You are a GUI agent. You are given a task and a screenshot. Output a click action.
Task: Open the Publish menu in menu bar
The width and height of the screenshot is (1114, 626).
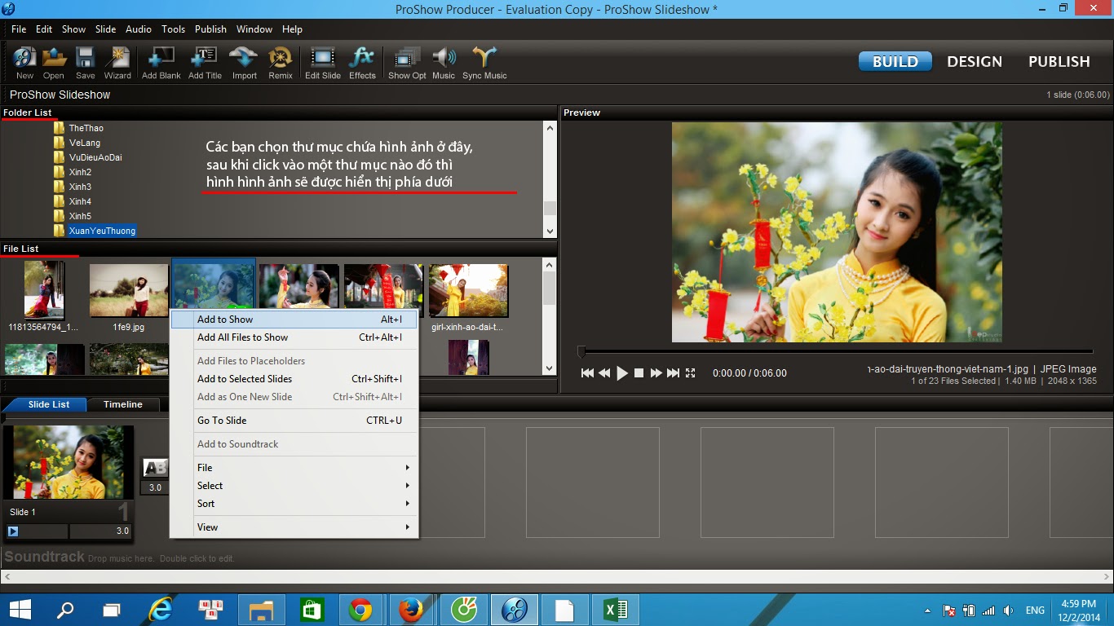click(210, 29)
